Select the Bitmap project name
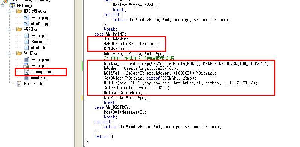This screenshot has width=300, height=147. click(24, 6)
